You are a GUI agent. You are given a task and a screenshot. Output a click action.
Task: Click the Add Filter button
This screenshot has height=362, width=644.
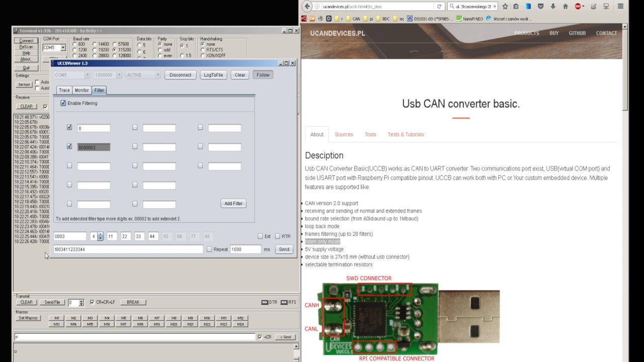(233, 204)
